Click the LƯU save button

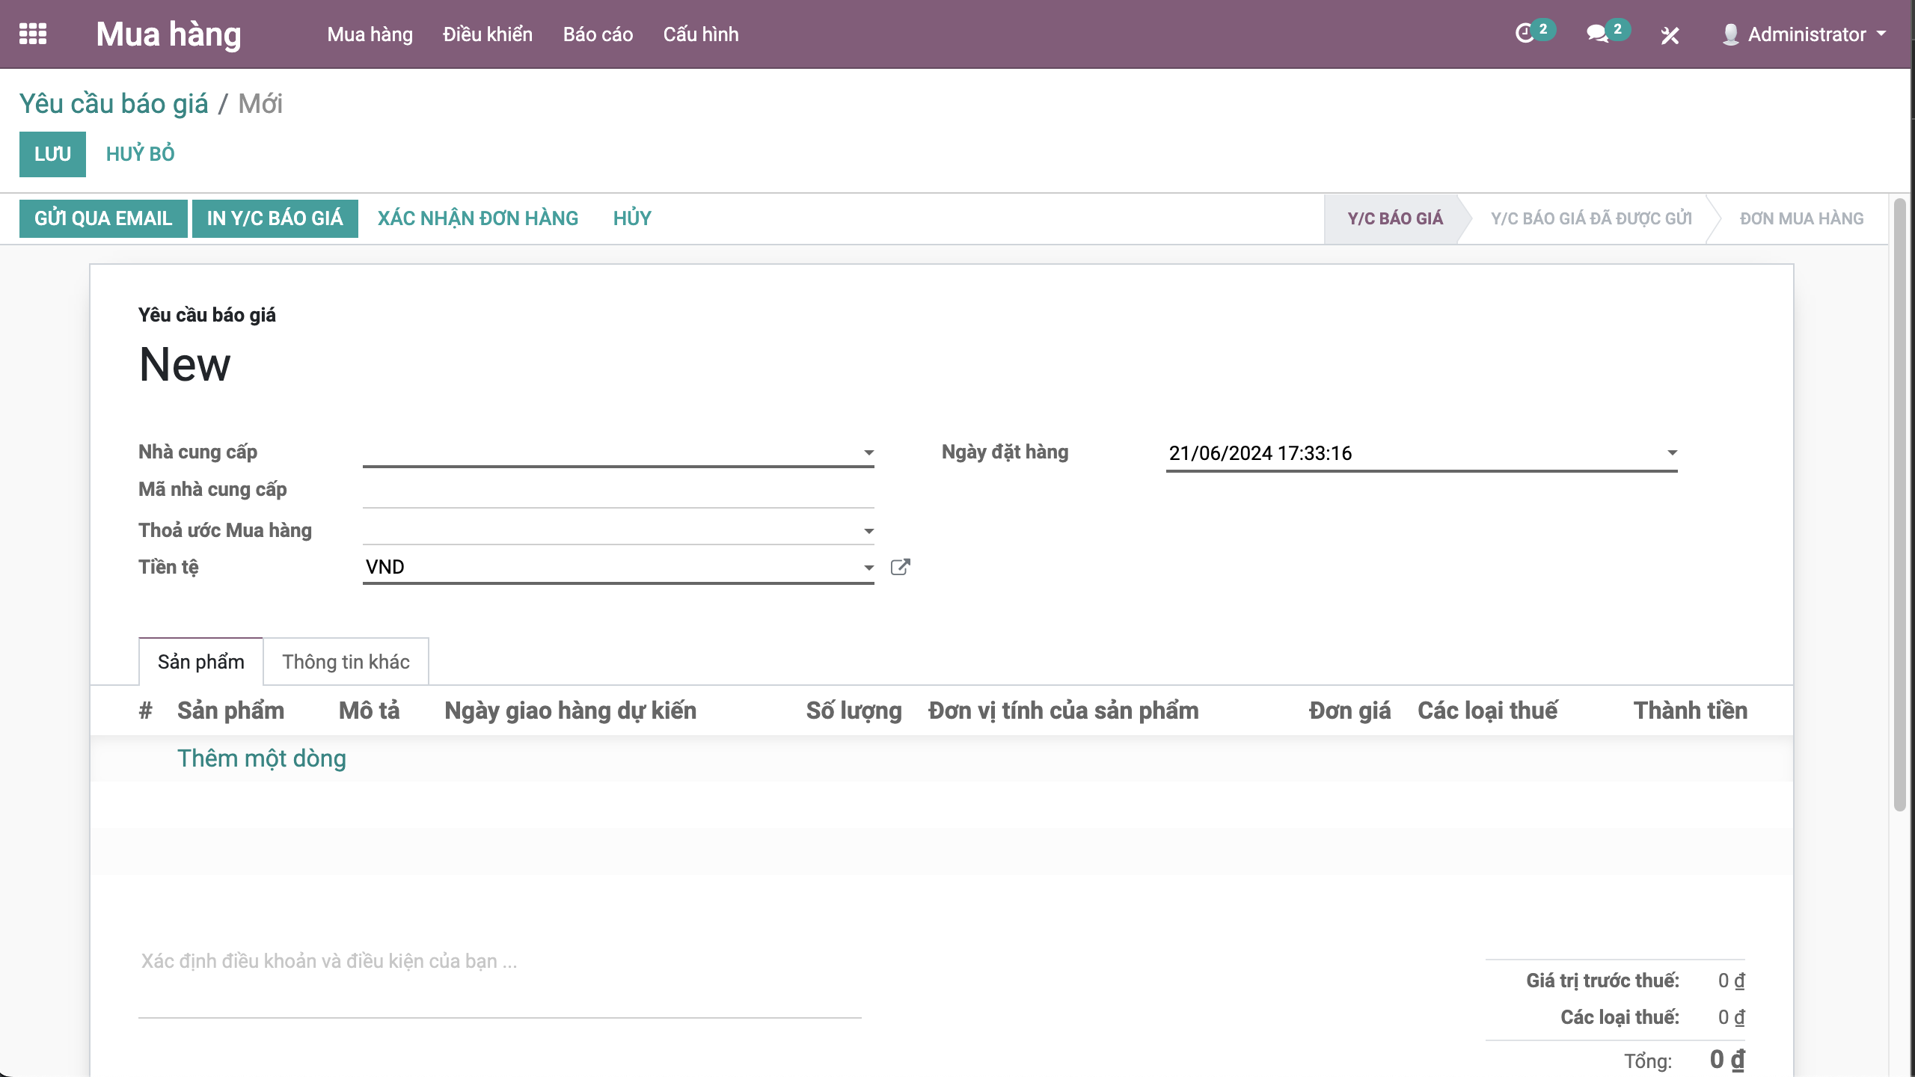point(52,154)
